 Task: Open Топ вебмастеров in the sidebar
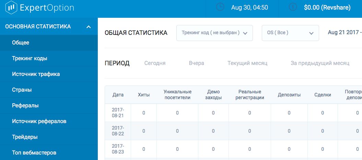coord(49,152)
